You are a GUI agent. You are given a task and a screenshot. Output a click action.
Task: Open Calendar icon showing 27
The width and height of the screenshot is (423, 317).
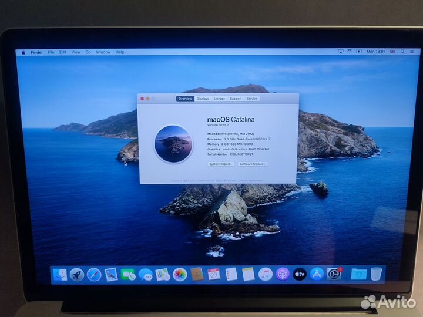click(x=214, y=274)
